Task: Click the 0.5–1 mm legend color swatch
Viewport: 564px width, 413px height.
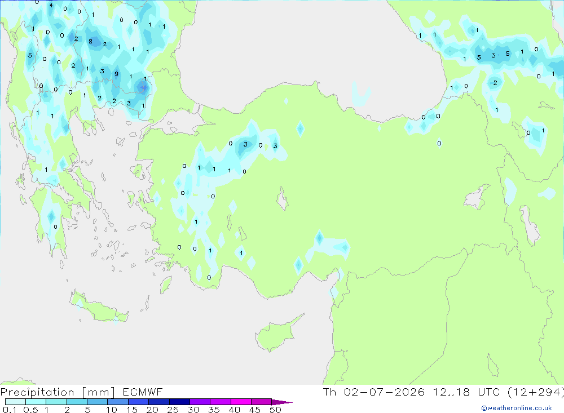Action: click(36, 402)
